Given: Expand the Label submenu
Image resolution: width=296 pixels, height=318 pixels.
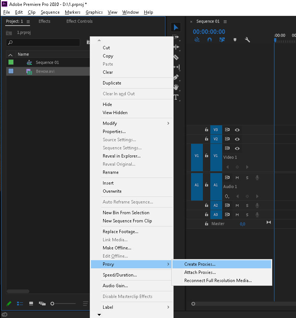Looking at the screenshot, I should coord(168,307).
